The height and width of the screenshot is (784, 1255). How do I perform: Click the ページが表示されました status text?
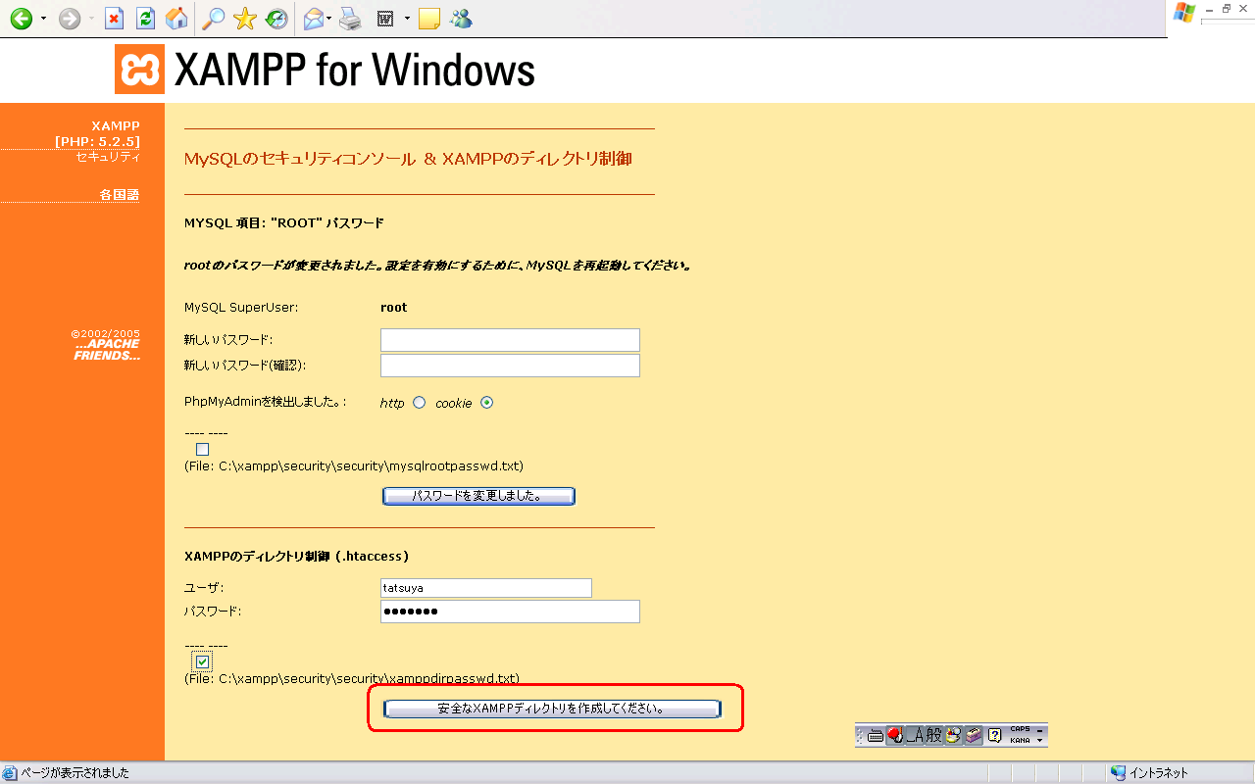pos(75,773)
